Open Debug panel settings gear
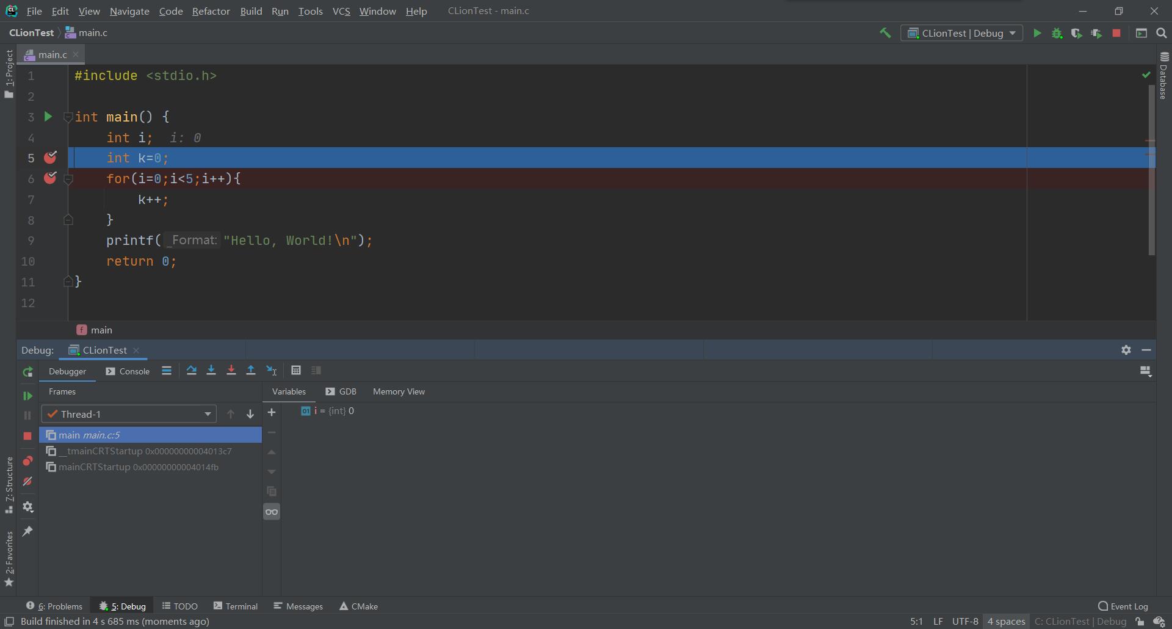The height and width of the screenshot is (629, 1172). pyautogui.click(x=1126, y=350)
